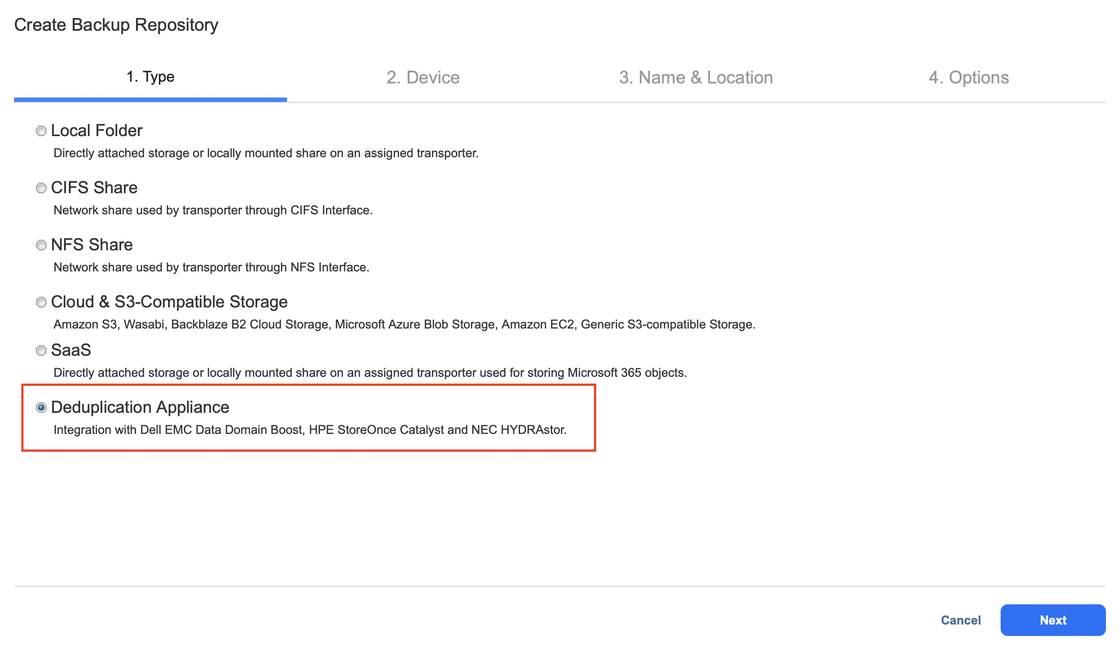Jump to the 4. Options tab

point(969,77)
